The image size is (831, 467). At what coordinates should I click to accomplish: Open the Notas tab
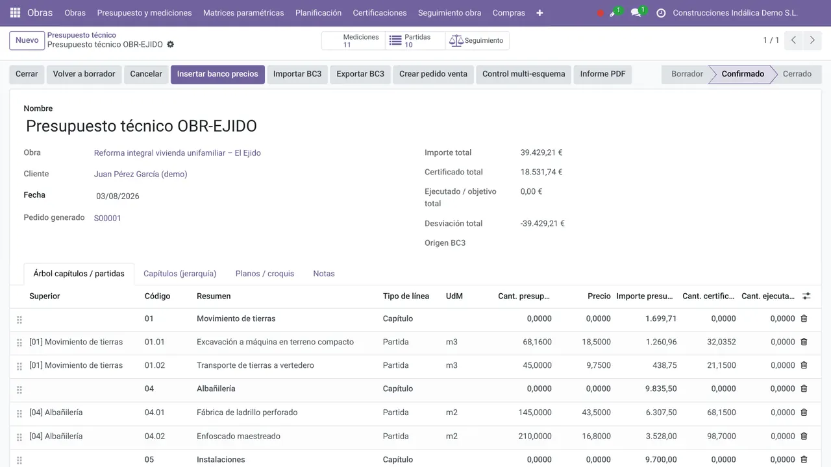point(324,274)
